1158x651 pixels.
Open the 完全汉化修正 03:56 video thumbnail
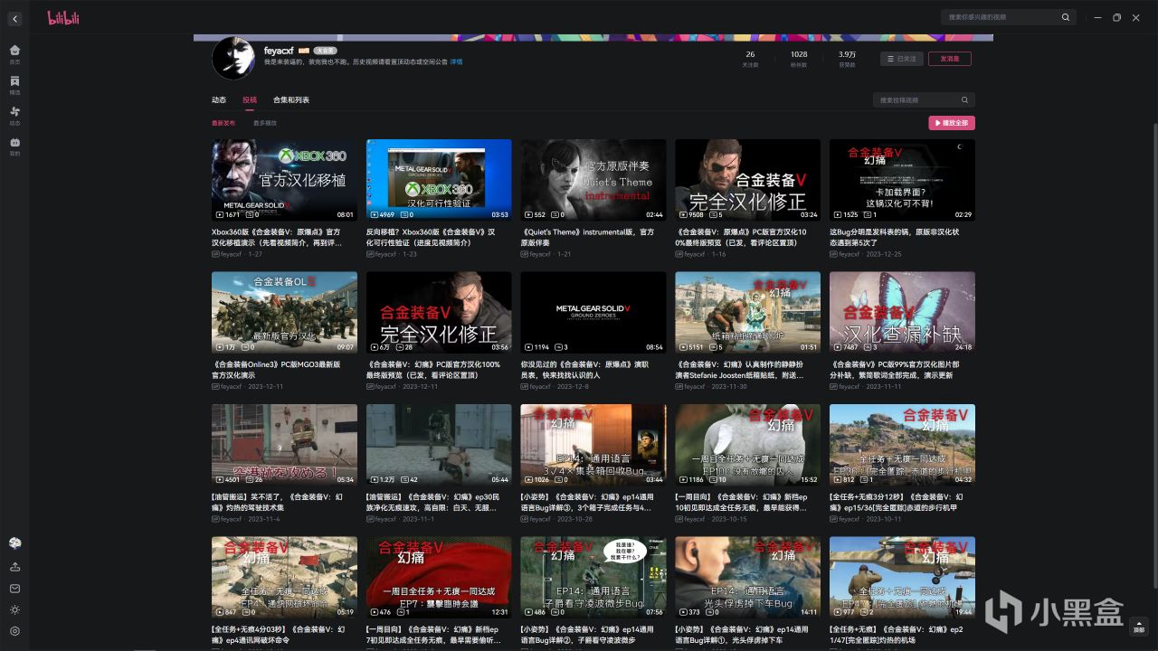439,313
